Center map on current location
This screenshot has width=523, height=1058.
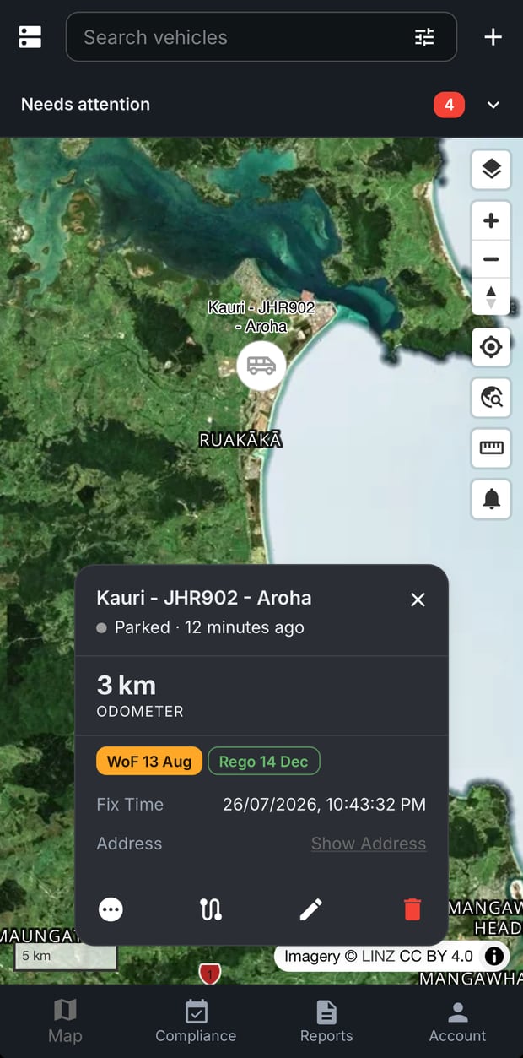pyautogui.click(x=491, y=347)
